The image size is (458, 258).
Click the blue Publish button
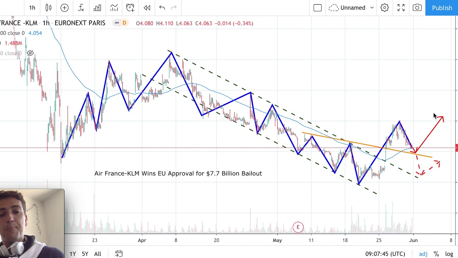tap(442, 8)
